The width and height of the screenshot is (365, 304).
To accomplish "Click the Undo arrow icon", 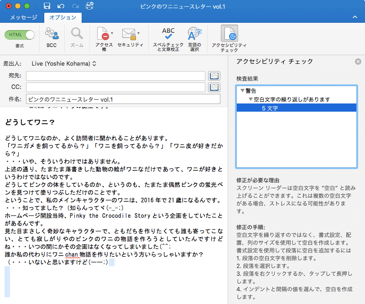I will (x=61, y=6).
